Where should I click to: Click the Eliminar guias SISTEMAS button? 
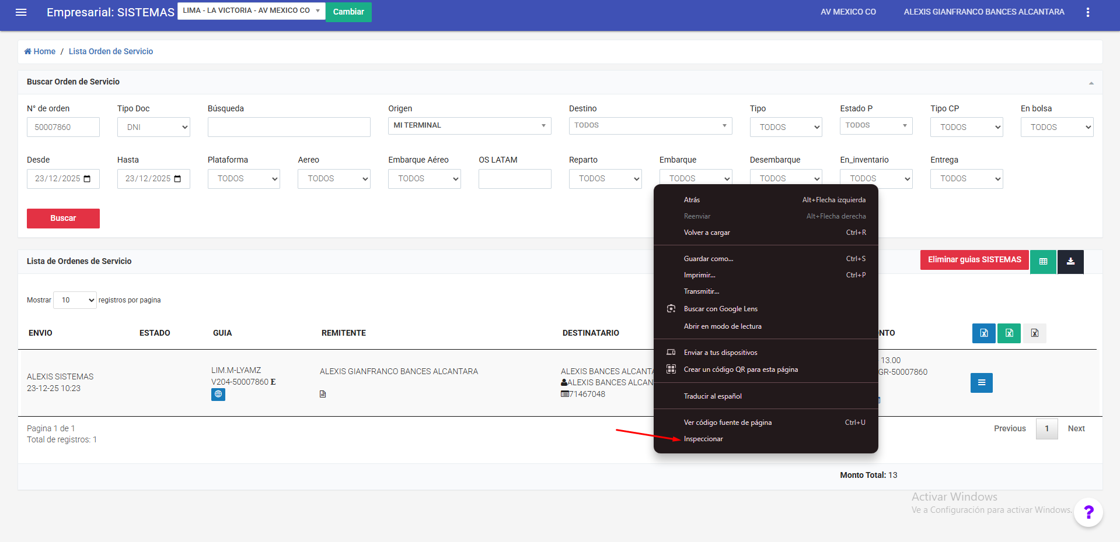click(974, 260)
